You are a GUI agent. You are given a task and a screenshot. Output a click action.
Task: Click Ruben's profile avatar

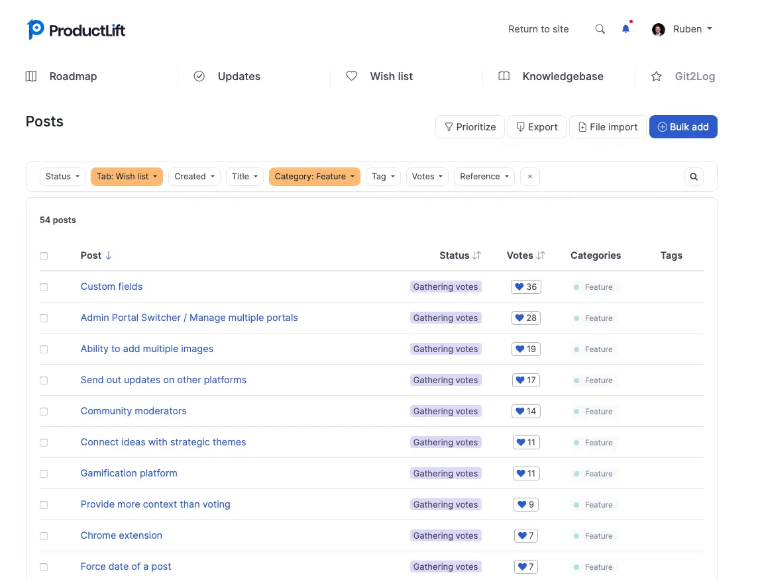pyautogui.click(x=658, y=30)
